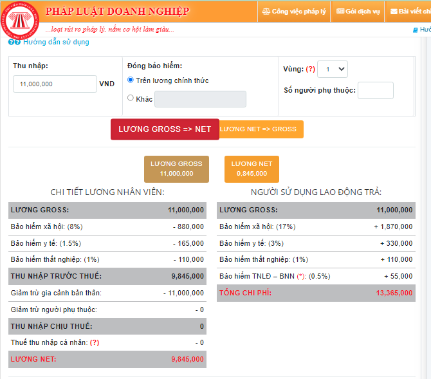Click the LƯƠNG NET 9,845,000 result box

pyautogui.click(x=252, y=169)
